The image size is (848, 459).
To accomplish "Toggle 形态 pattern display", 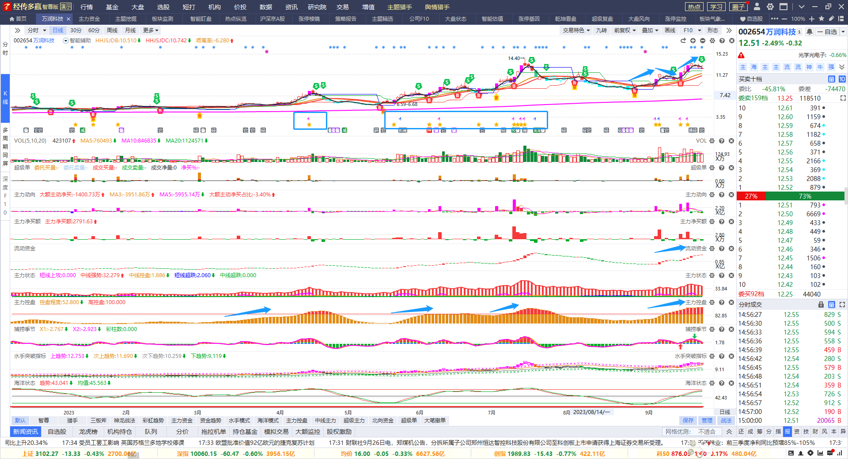I will pos(712,30).
